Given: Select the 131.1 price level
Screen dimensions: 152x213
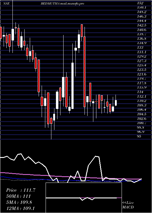Looking at the screenshot, I should pos(142,52).
